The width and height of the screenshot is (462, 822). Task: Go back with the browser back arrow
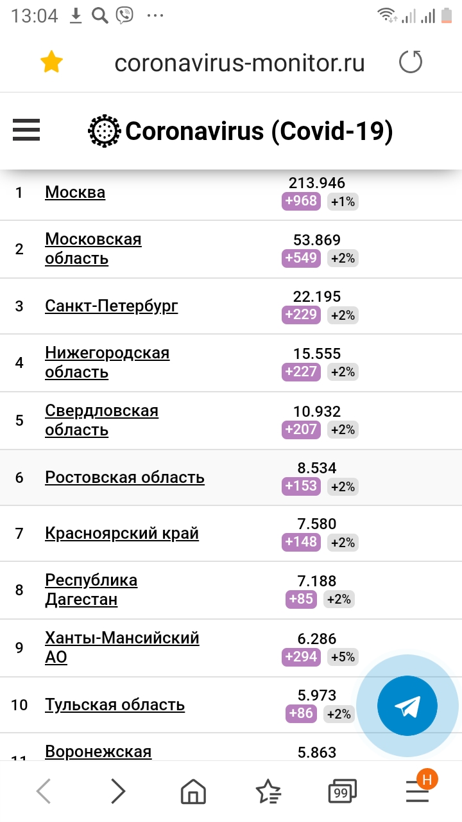pos(44,791)
